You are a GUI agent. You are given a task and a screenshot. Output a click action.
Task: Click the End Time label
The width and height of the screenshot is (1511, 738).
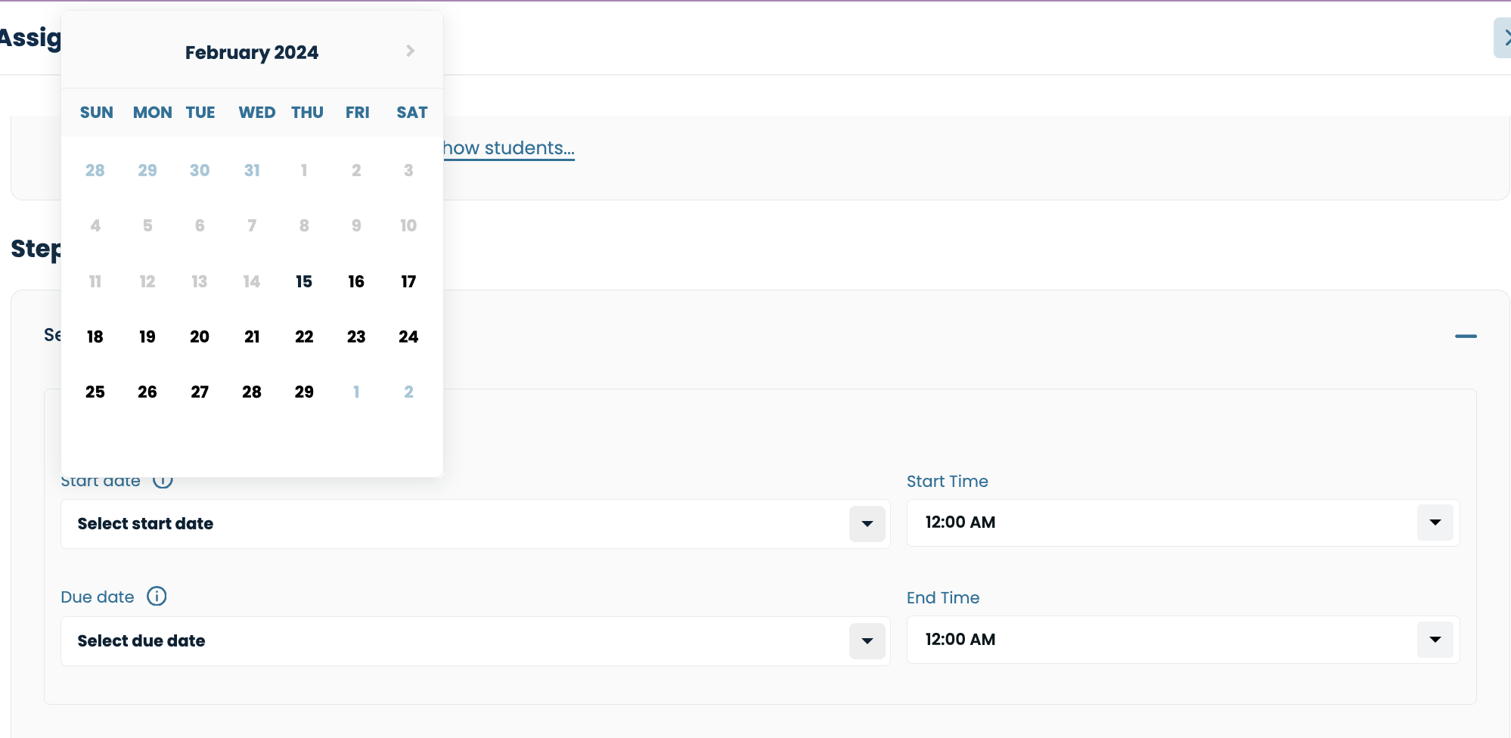(943, 598)
